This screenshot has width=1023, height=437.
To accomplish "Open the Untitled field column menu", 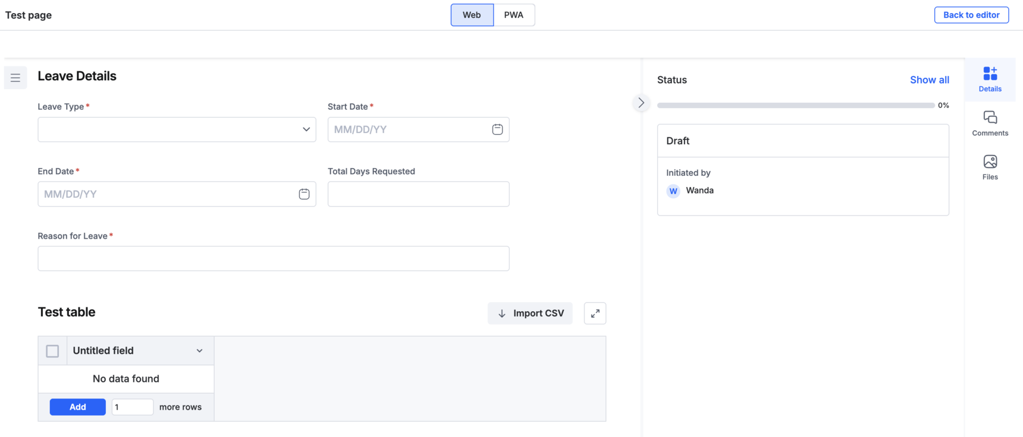I will [200, 351].
